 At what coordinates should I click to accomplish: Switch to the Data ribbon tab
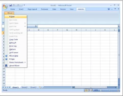point(54,9)
